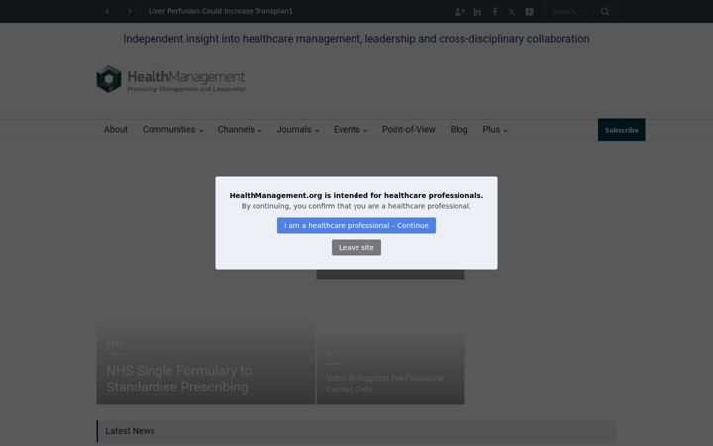713x446 pixels.
Task: Expand the Communities dropdown
Action: click(172, 129)
